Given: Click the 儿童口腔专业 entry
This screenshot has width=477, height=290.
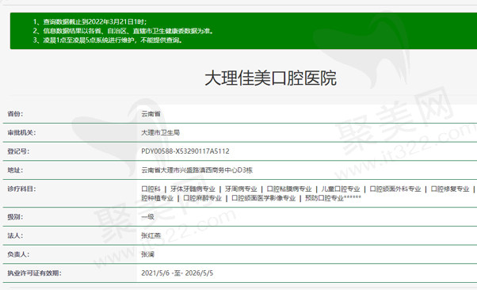Looking at the screenshot, I should pyautogui.click(x=341, y=189).
